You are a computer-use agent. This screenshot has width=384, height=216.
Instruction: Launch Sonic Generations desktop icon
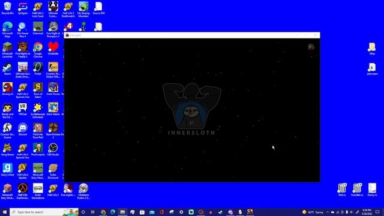click(x=38, y=191)
